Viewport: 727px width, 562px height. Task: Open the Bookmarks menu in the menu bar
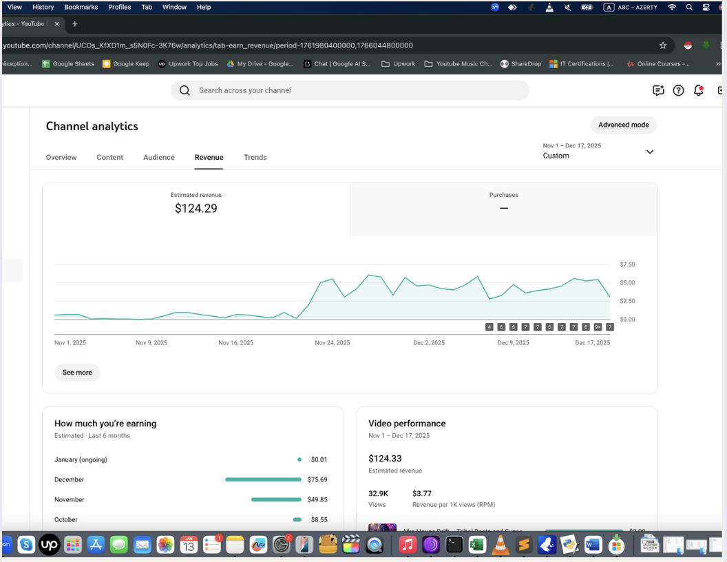click(x=81, y=7)
